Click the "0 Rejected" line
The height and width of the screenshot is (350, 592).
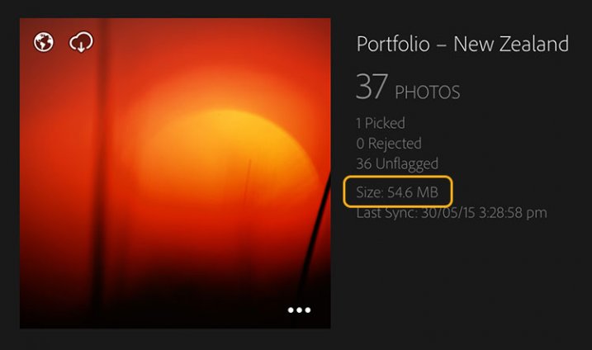[388, 144]
